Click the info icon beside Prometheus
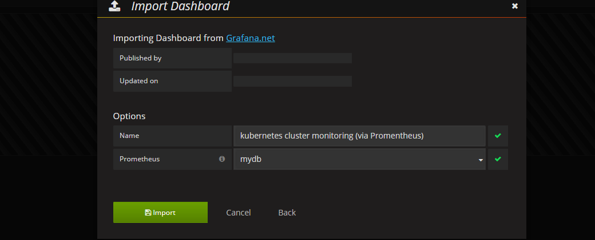The image size is (595, 240). pos(222,159)
